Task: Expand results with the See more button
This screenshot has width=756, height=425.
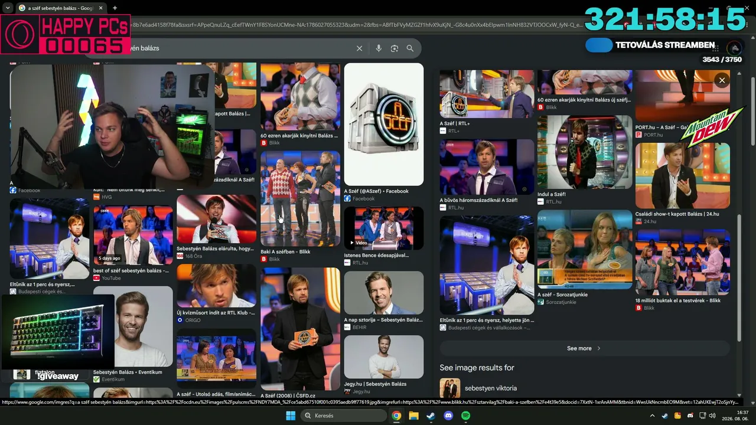Action: click(584, 348)
